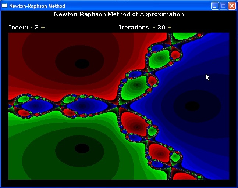
Task: Click the "Iterations:" label
Action: coord(135,28)
